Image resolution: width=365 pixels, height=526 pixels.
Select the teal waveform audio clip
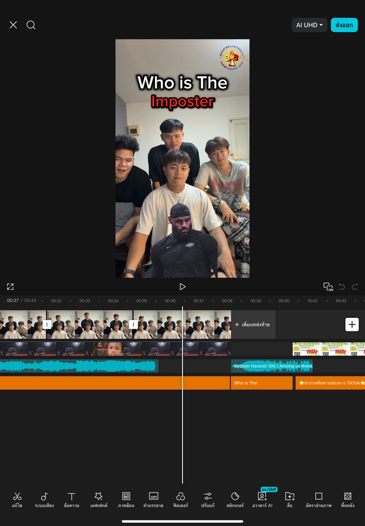click(79, 366)
